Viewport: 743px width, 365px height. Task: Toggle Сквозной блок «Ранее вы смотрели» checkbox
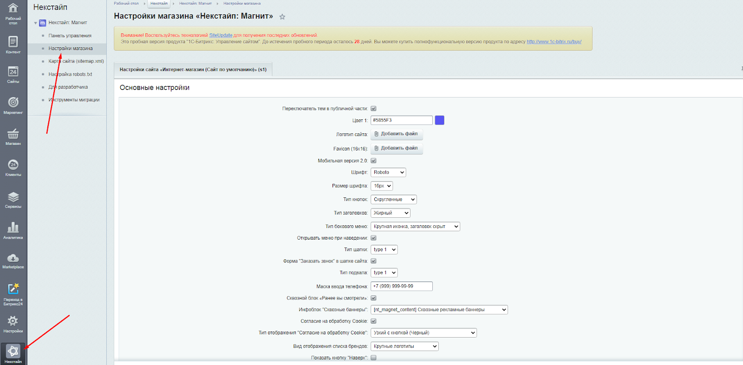[x=373, y=298]
